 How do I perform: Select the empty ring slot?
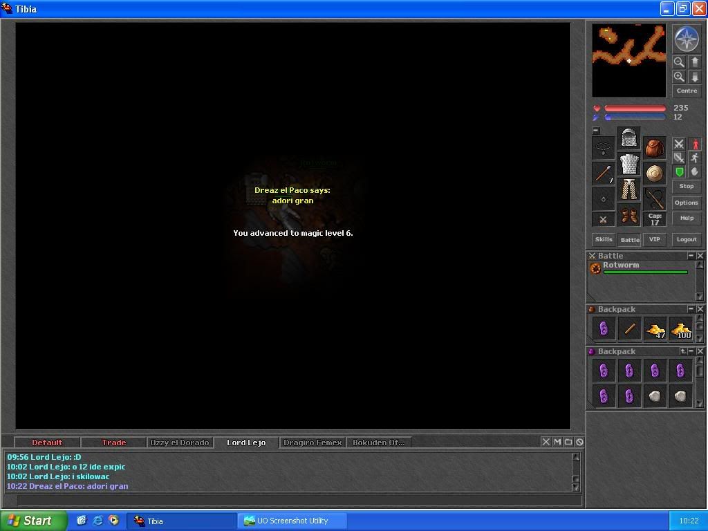click(603, 199)
